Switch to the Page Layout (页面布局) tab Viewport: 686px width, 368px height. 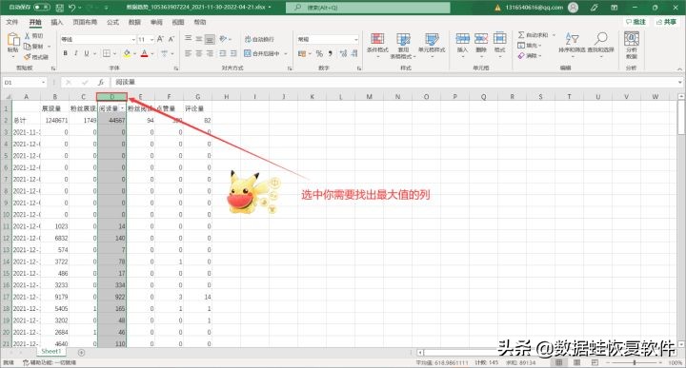85,22
